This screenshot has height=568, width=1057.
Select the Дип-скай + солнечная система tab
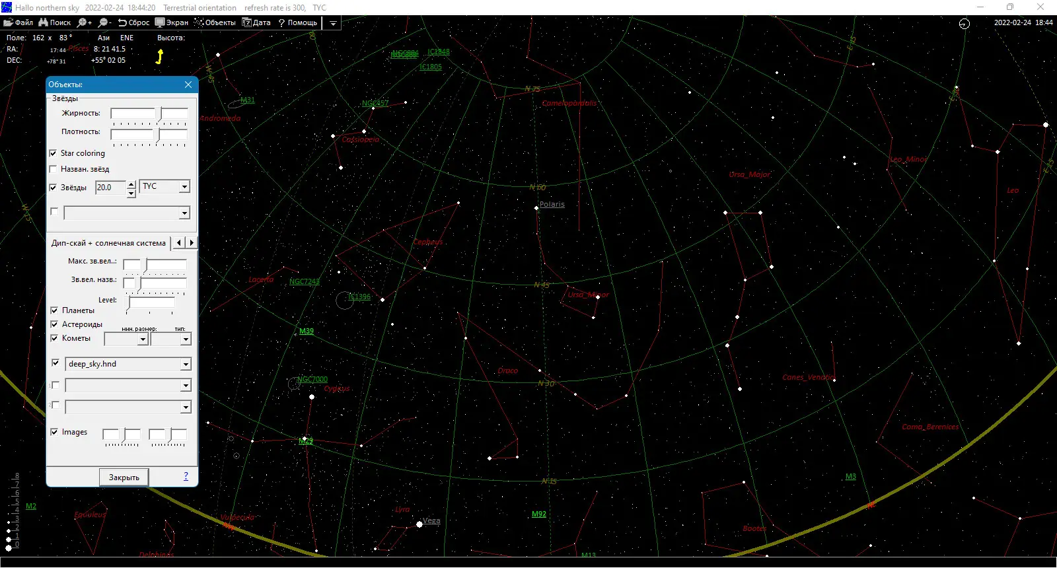tap(109, 243)
